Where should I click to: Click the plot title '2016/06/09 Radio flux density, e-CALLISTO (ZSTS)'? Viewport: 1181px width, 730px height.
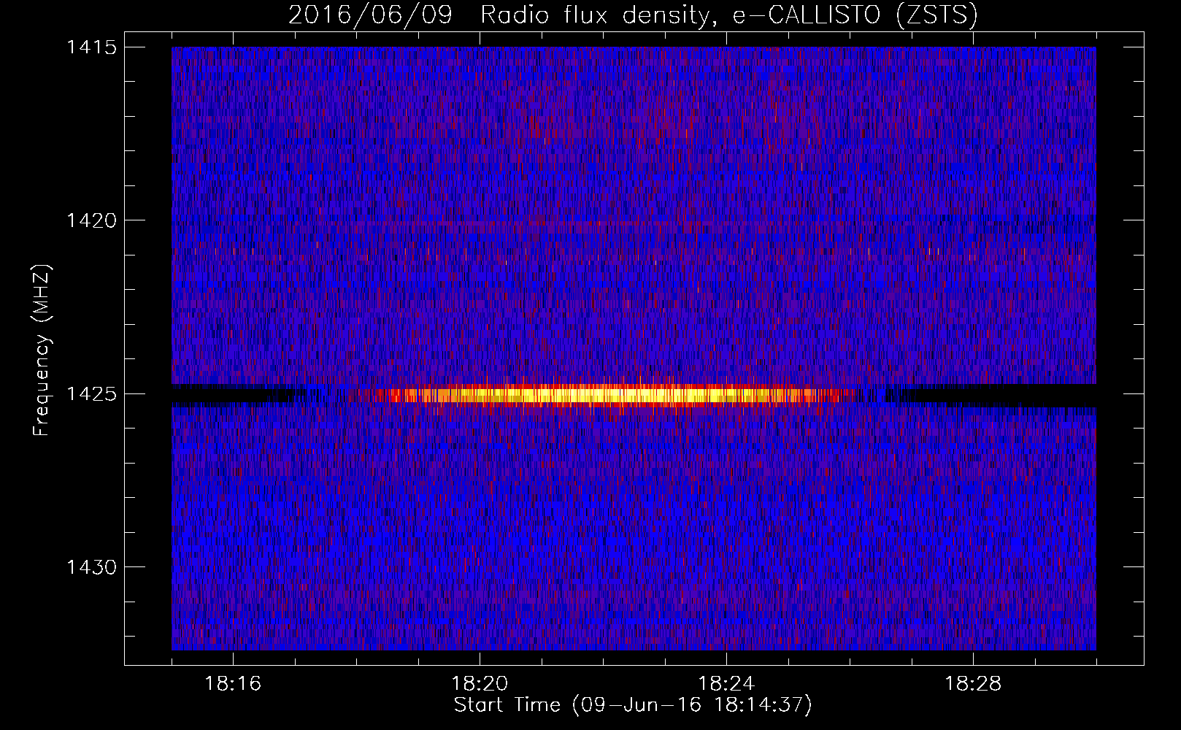[x=633, y=15]
